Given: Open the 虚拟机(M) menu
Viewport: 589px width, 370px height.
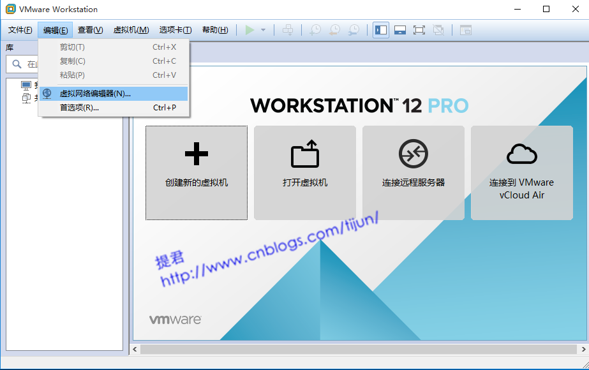Looking at the screenshot, I should tap(131, 30).
